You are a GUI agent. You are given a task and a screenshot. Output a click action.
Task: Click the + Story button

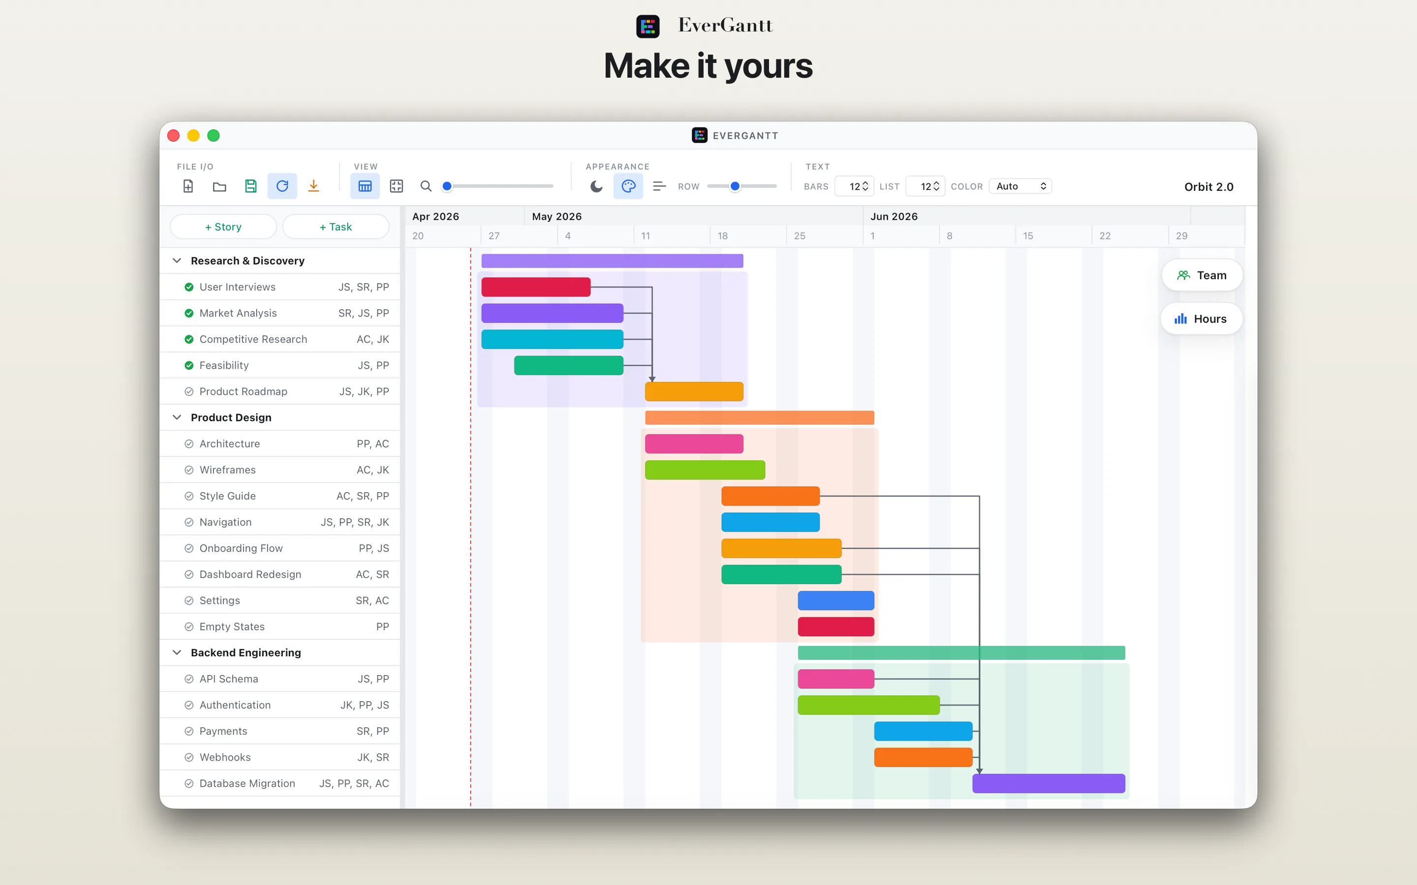223,227
